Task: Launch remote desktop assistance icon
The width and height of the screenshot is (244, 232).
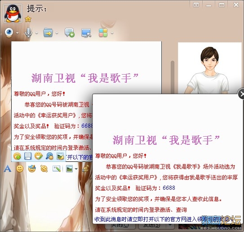Action: [86, 33]
